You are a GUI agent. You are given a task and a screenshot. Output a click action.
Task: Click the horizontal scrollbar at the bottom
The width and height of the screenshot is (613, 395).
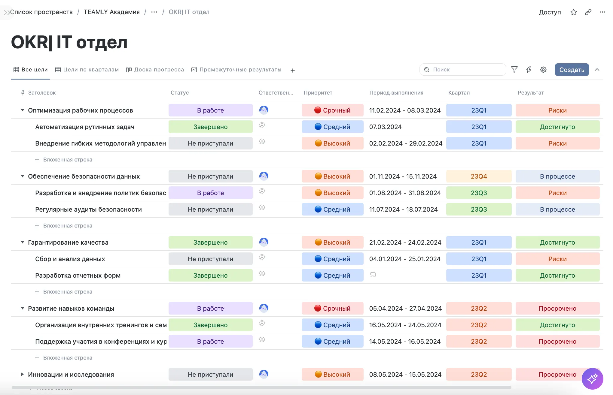pyautogui.click(x=261, y=387)
